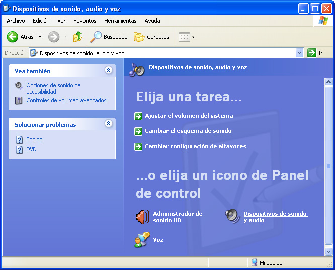The width and height of the screenshot is (335, 270).
Task: Go up one folder level icon
Action: pos(78,37)
